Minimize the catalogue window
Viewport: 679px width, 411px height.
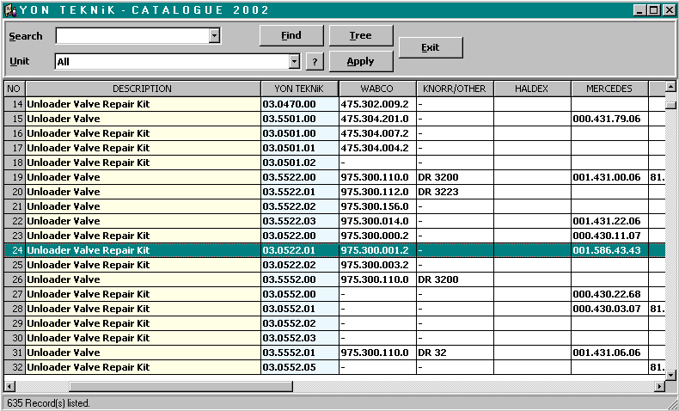click(639, 10)
